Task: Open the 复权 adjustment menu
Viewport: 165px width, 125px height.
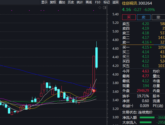Action: click(53, 2)
